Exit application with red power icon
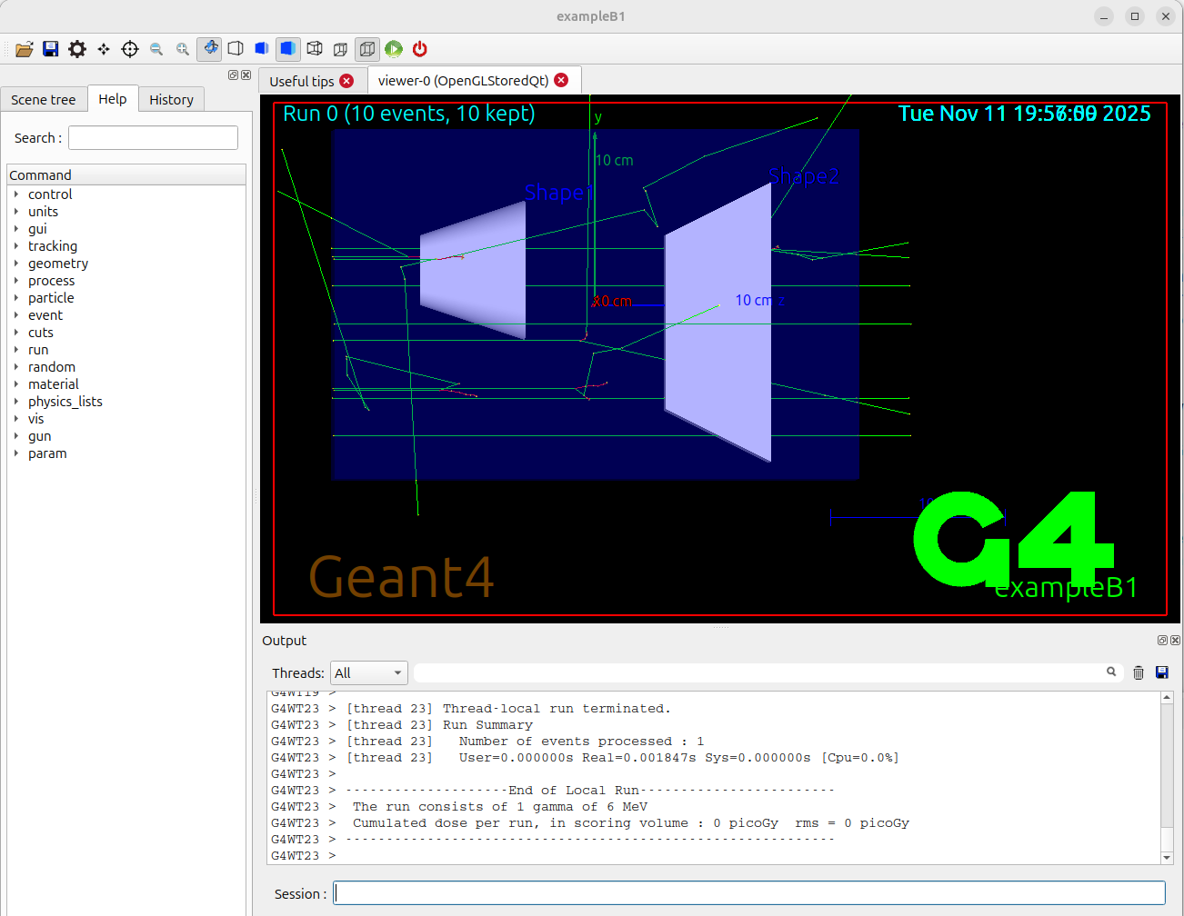Screen dimensions: 1184x916 click(420, 49)
